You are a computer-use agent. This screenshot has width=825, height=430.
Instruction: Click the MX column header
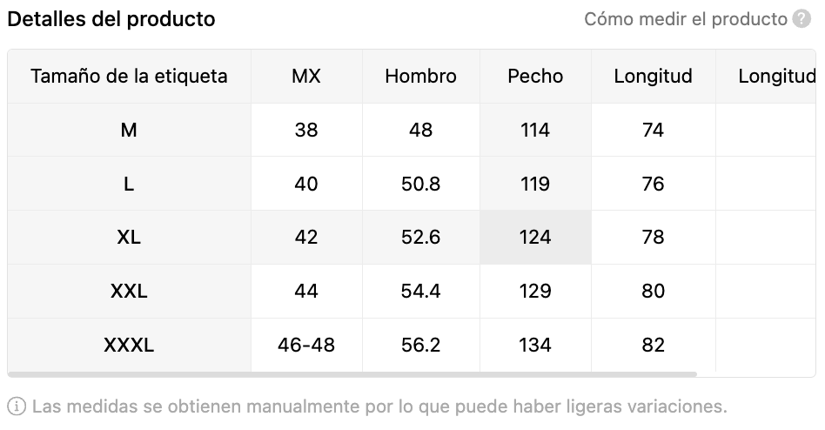[306, 77]
